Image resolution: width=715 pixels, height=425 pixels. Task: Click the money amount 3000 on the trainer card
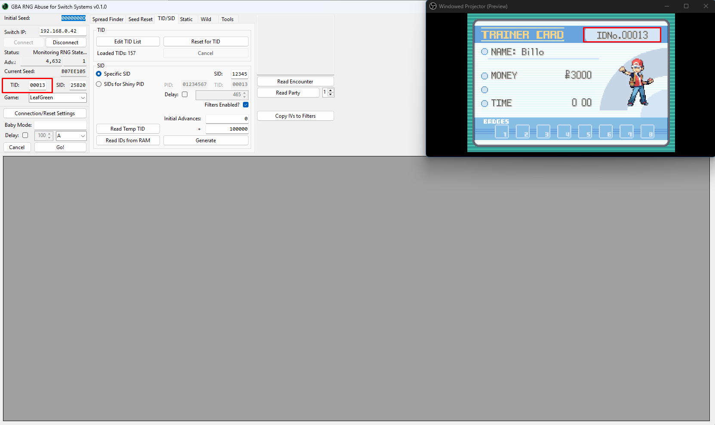tap(578, 75)
